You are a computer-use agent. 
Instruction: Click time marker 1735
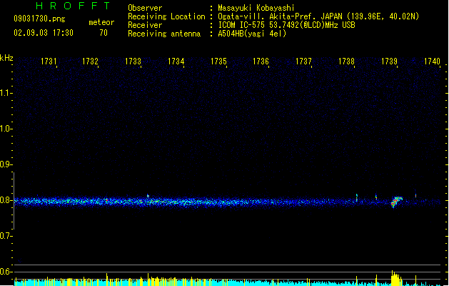click(x=218, y=61)
